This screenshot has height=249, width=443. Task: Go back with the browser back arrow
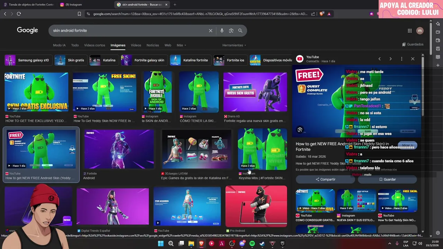(x=5, y=14)
